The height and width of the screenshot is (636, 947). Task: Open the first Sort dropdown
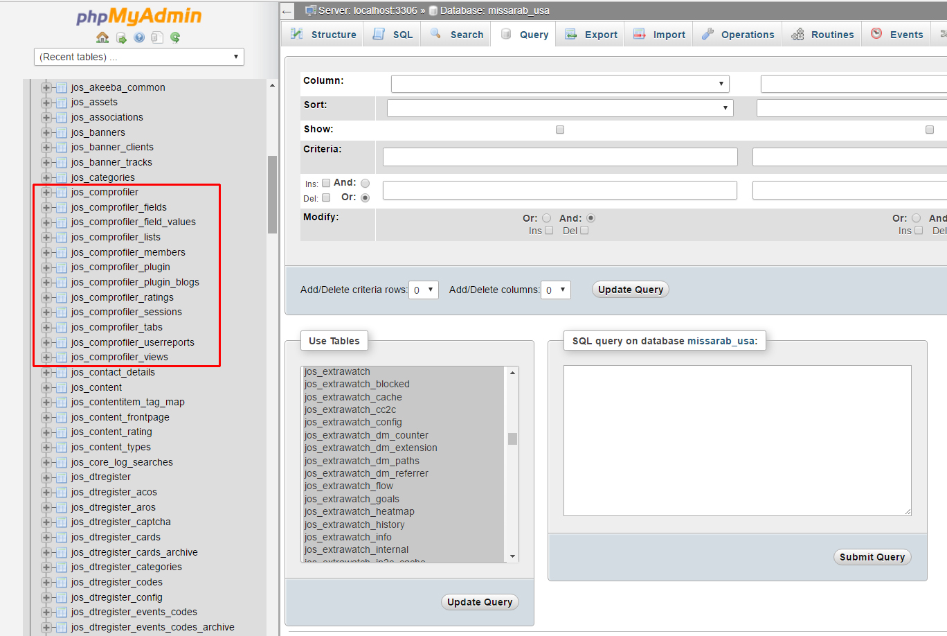[560, 108]
